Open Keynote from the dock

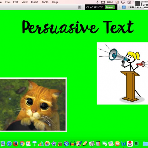pos(34,144)
